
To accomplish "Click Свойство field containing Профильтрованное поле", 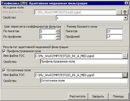I will click(84, 62).
